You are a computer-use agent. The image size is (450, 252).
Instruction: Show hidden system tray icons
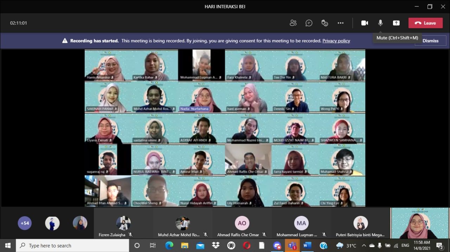[364, 245]
